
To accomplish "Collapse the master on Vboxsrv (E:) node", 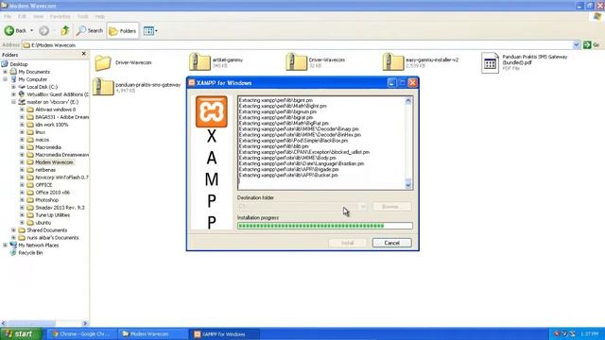I will click(13, 102).
